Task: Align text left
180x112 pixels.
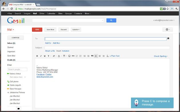Action: (96, 56)
